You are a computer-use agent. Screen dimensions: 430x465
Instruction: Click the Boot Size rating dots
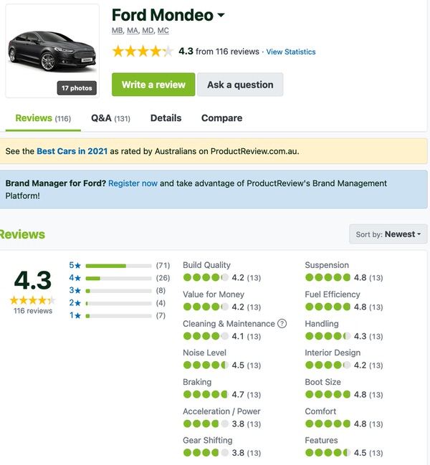(328, 394)
